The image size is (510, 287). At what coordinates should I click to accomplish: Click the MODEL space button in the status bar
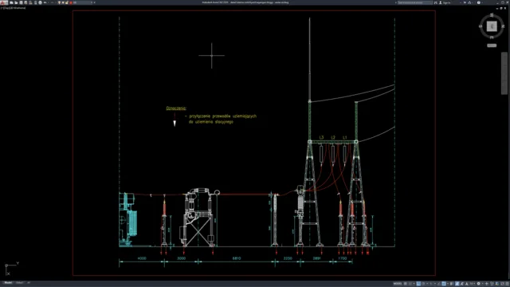pos(398,284)
